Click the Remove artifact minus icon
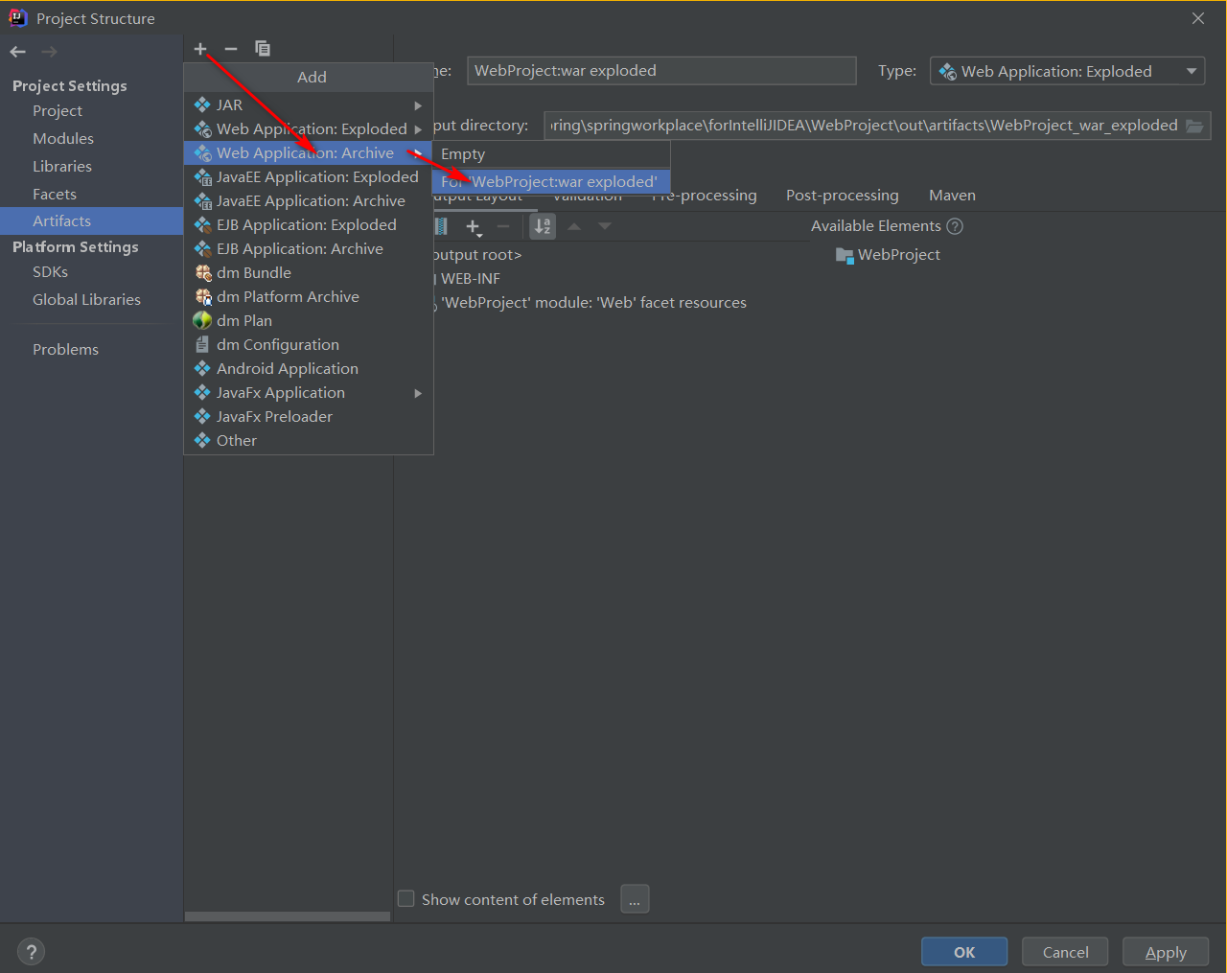The image size is (1227, 973). (x=231, y=49)
